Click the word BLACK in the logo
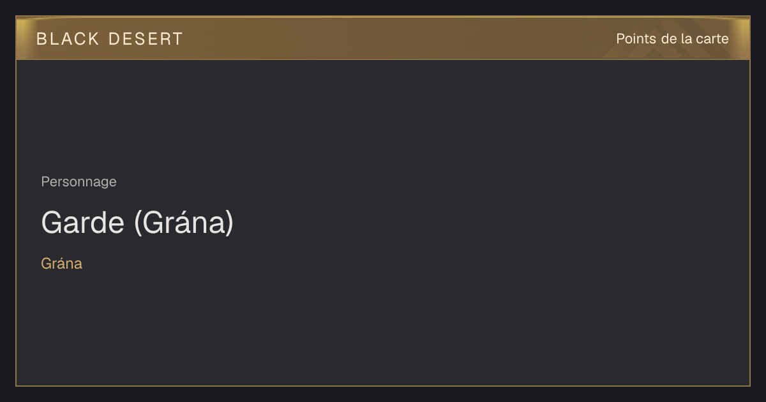 click(x=68, y=39)
